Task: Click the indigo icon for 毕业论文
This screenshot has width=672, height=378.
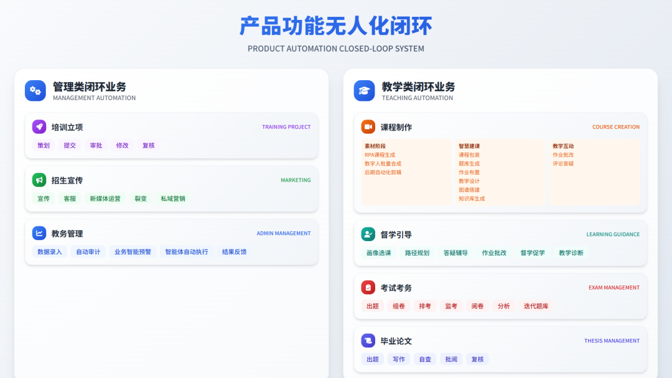Action: click(x=368, y=341)
